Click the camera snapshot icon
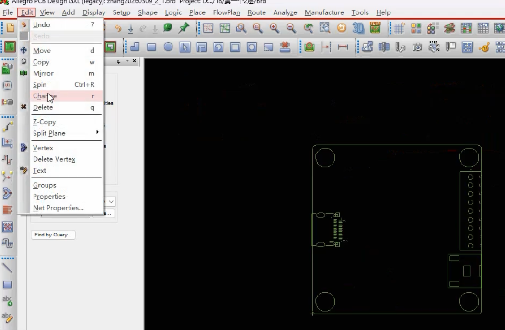 417,47
